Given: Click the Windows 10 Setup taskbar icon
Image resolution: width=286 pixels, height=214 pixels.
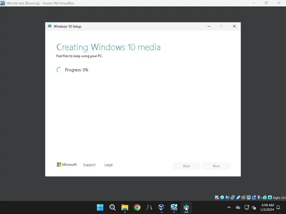Looking at the screenshot, I should (x=186, y=207).
